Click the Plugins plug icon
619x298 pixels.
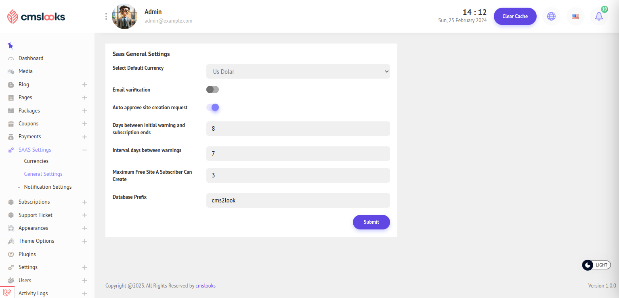(x=11, y=254)
